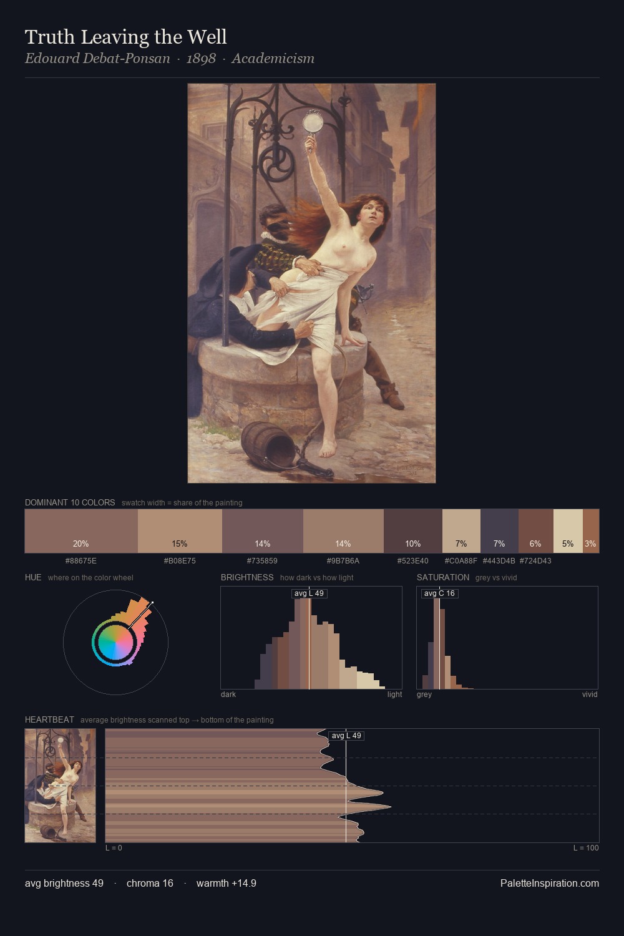Click the small heartbeat painting thumbnail

[x=61, y=786]
